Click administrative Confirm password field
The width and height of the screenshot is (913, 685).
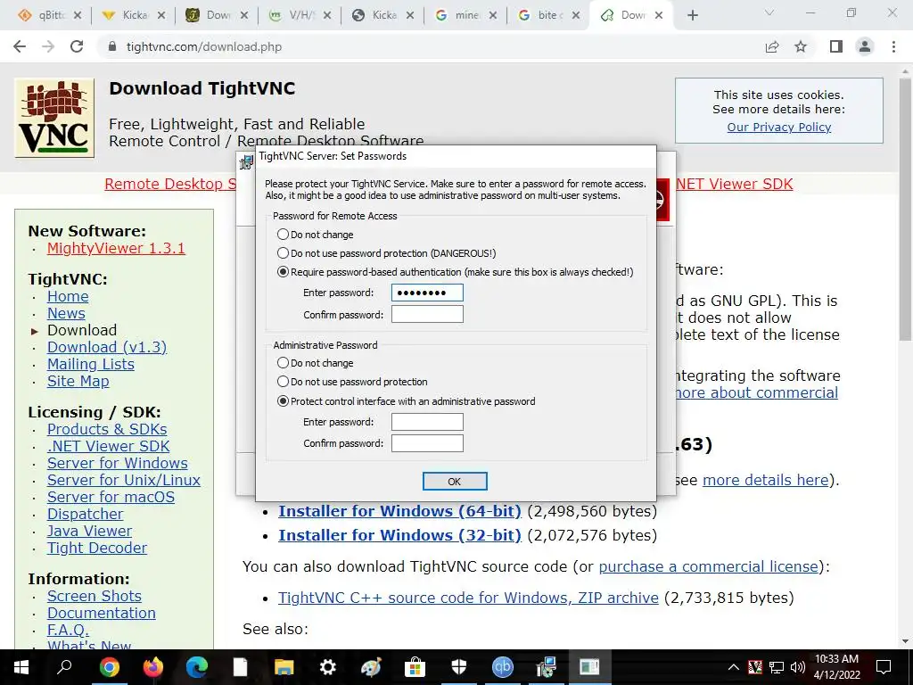(427, 443)
